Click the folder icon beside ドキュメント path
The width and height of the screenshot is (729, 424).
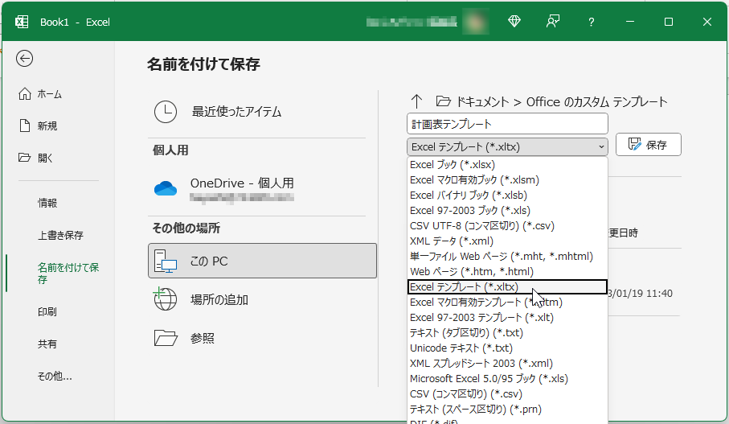443,101
